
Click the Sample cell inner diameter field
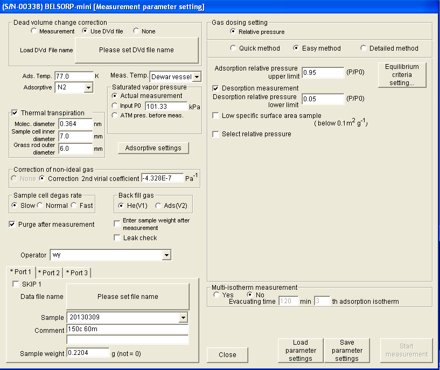click(x=75, y=136)
